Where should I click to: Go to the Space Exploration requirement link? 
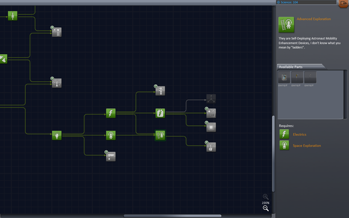click(307, 145)
